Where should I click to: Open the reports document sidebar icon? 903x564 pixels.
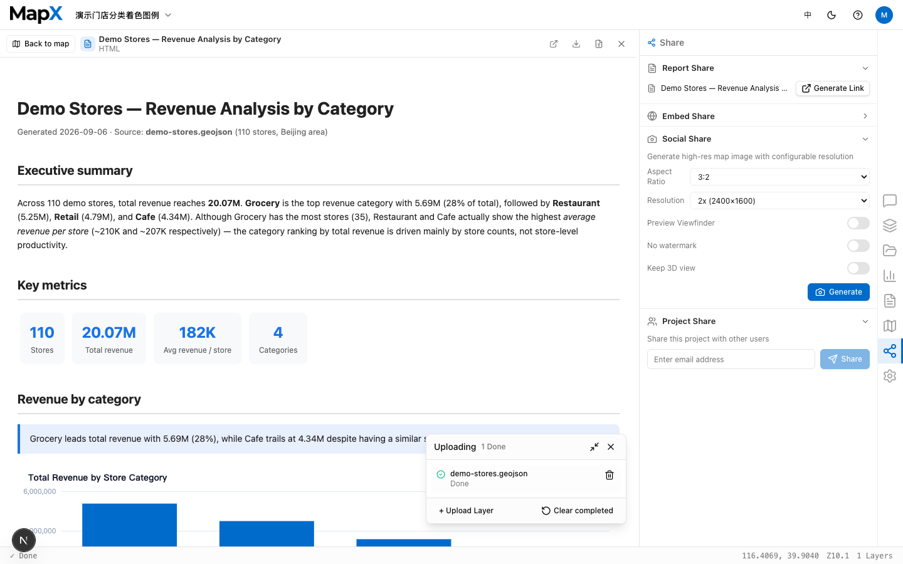(890, 301)
